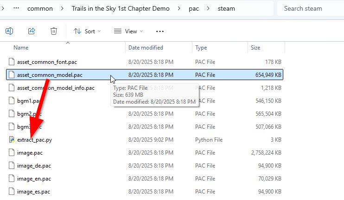344x200 pixels.
Task: Click the 8/20/2025 9:02 PM date cell
Action: coord(151,140)
